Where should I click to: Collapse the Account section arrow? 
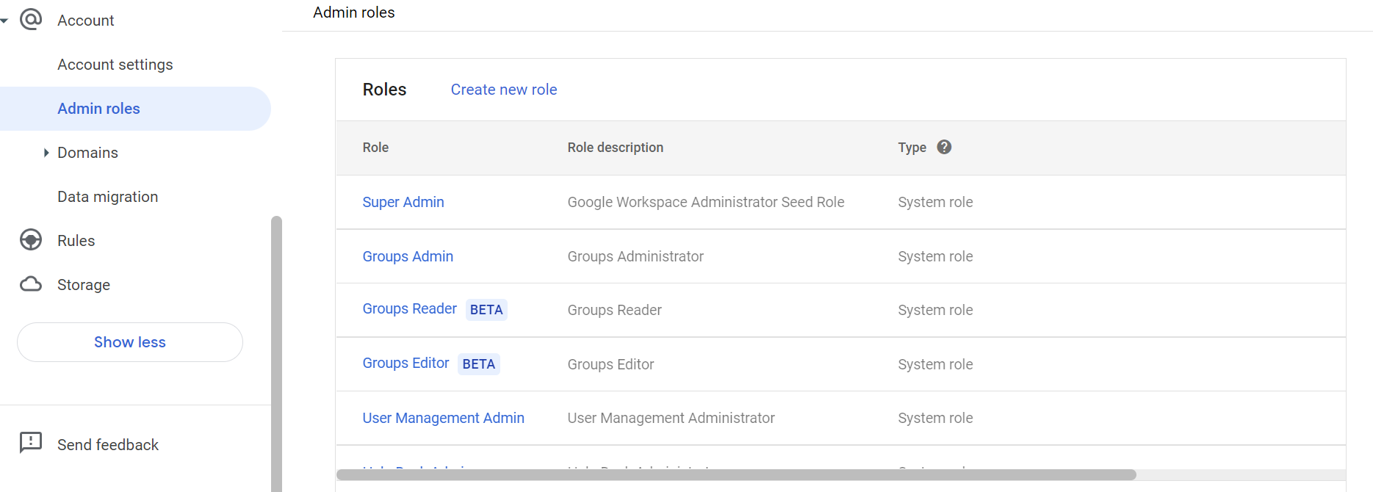coord(4,21)
